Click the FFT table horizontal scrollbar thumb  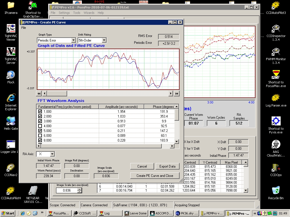coord(101,146)
